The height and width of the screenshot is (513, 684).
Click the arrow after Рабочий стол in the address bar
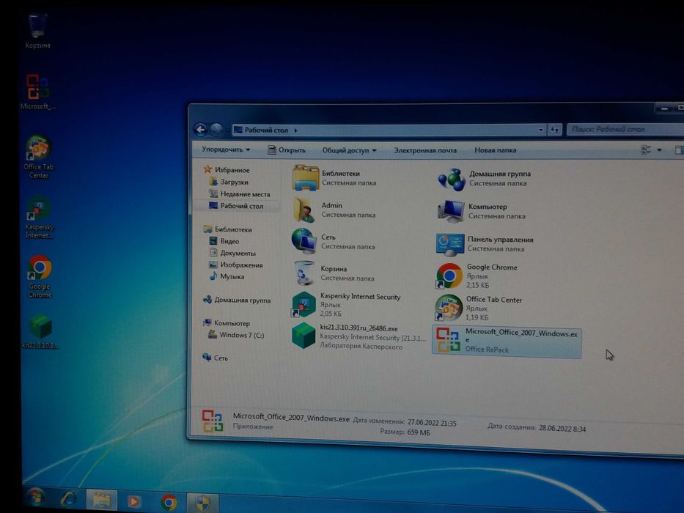(295, 130)
